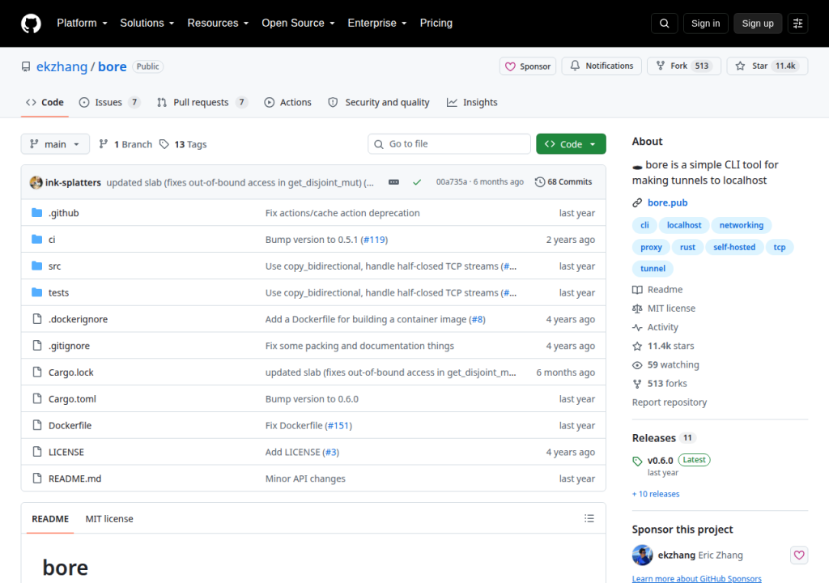Expand the Resources menu
829x583 pixels.
(218, 23)
